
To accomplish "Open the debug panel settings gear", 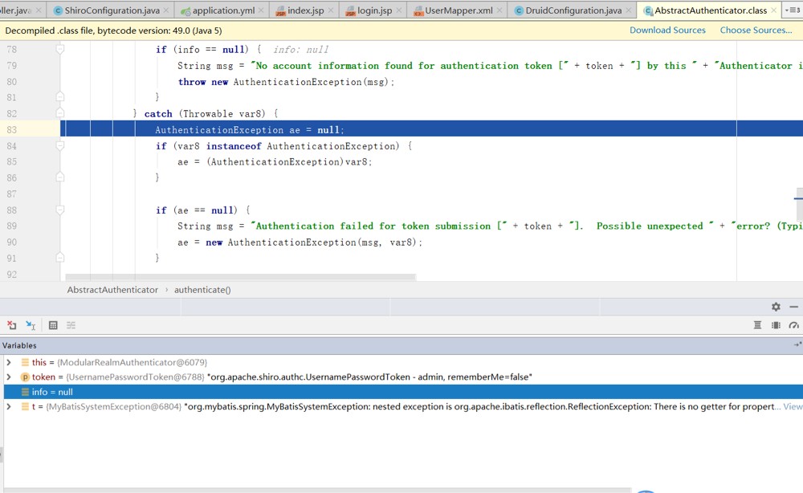I will click(x=776, y=307).
